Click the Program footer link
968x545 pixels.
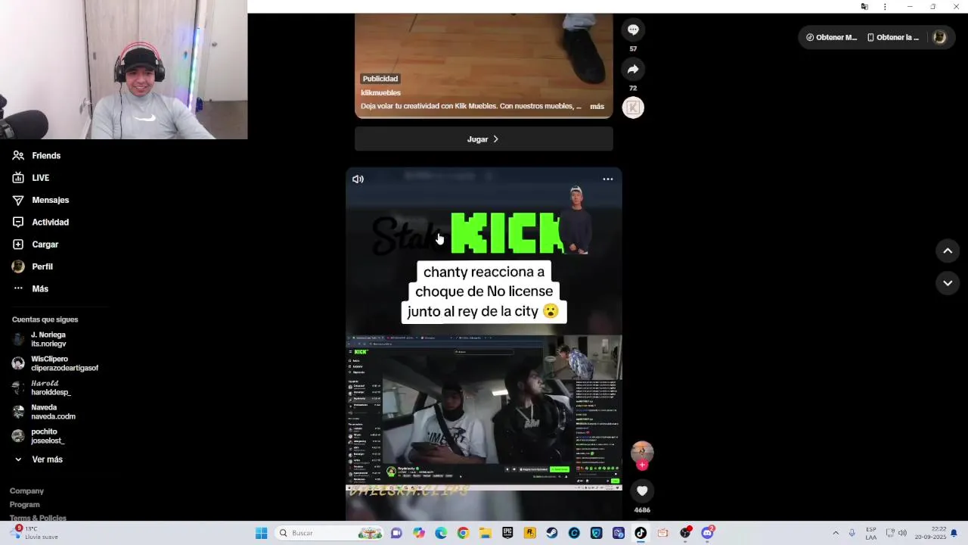24,505
